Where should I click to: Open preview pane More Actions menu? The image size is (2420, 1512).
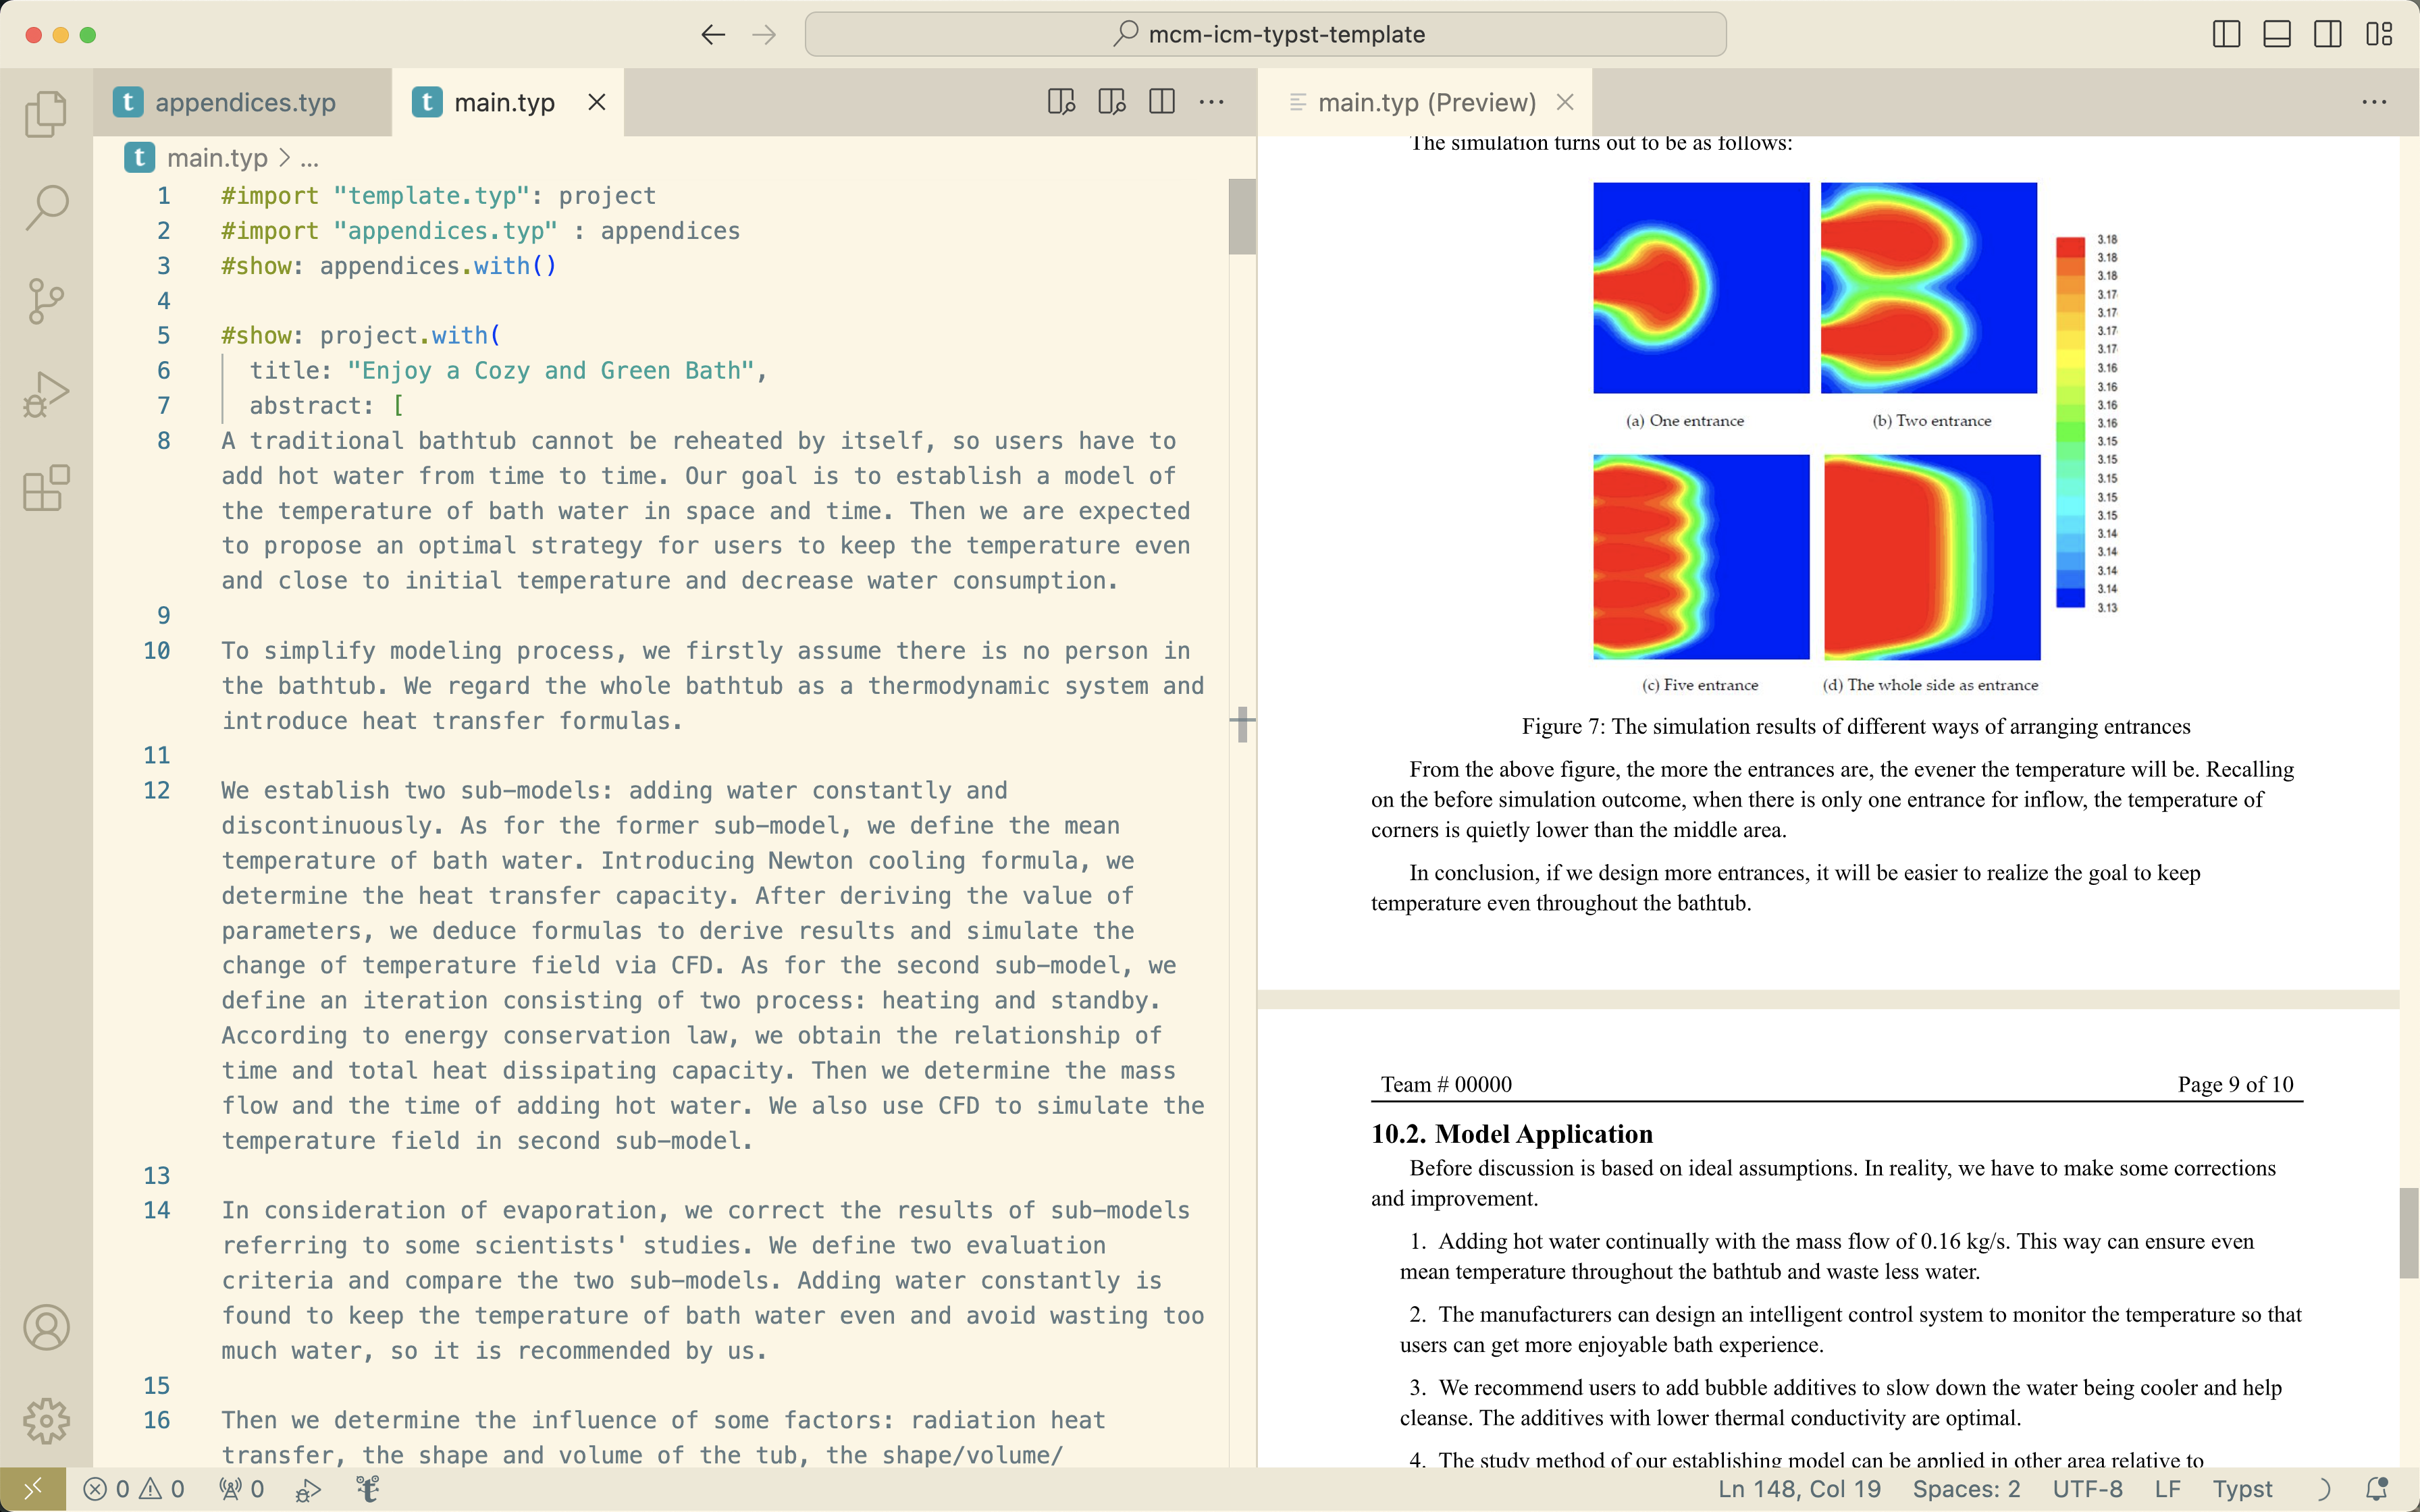tap(2374, 102)
